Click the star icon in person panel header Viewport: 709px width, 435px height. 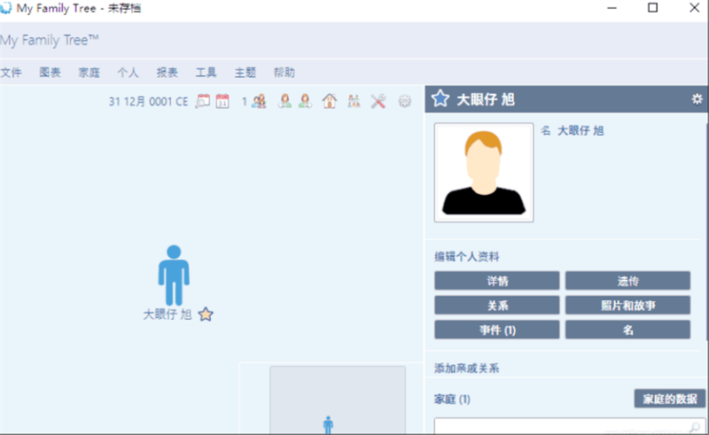[x=440, y=98]
